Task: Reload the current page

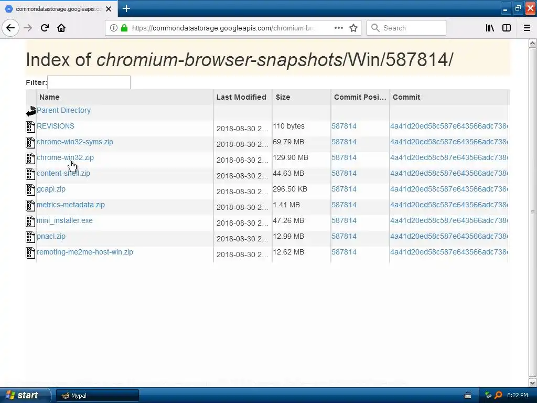Action: 45,28
